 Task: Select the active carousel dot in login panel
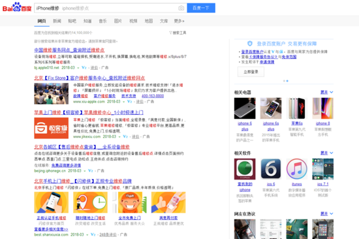[x=287, y=81]
